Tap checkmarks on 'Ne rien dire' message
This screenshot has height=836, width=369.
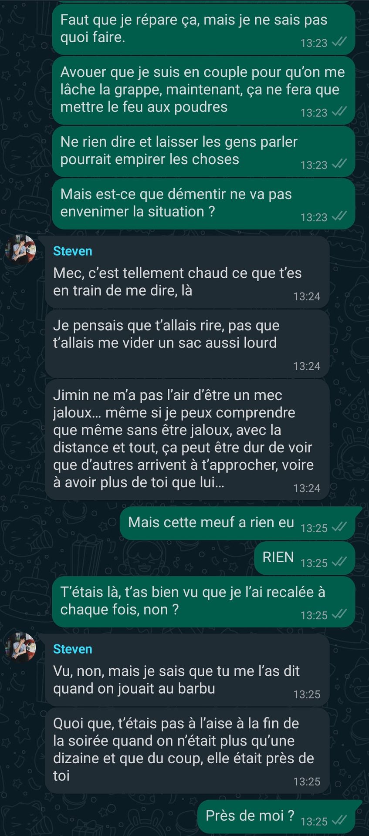(339, 164)
